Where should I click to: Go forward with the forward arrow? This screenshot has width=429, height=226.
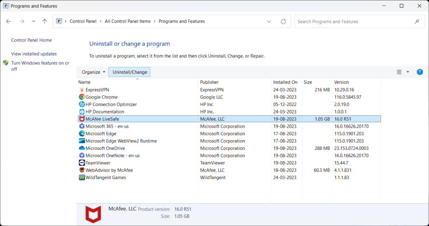coord(22,21)
